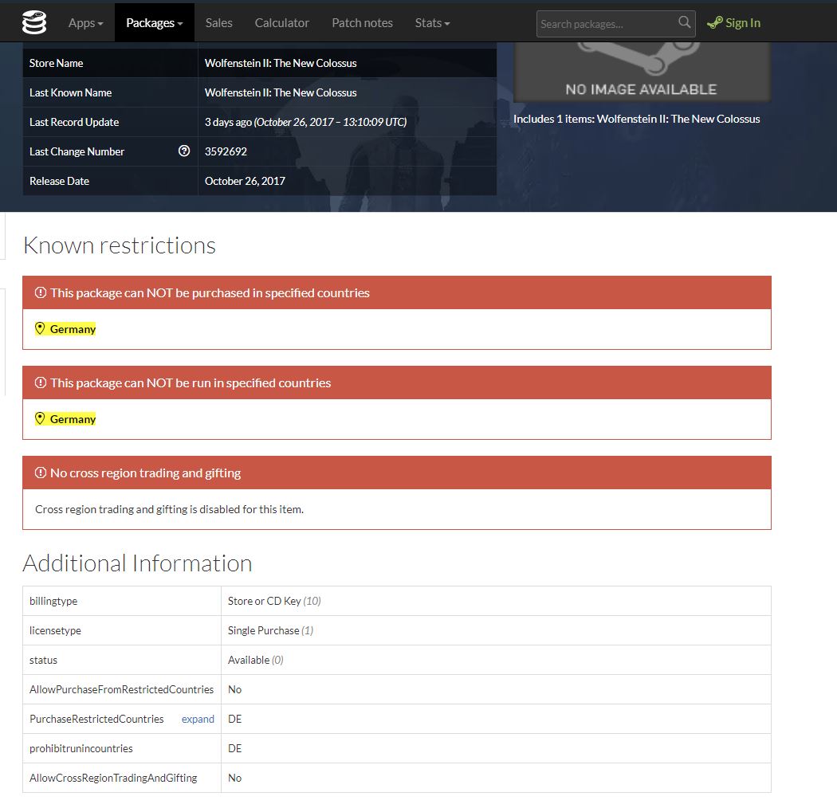
Task: Click the Additional Information heading
Action: point(137,563)
